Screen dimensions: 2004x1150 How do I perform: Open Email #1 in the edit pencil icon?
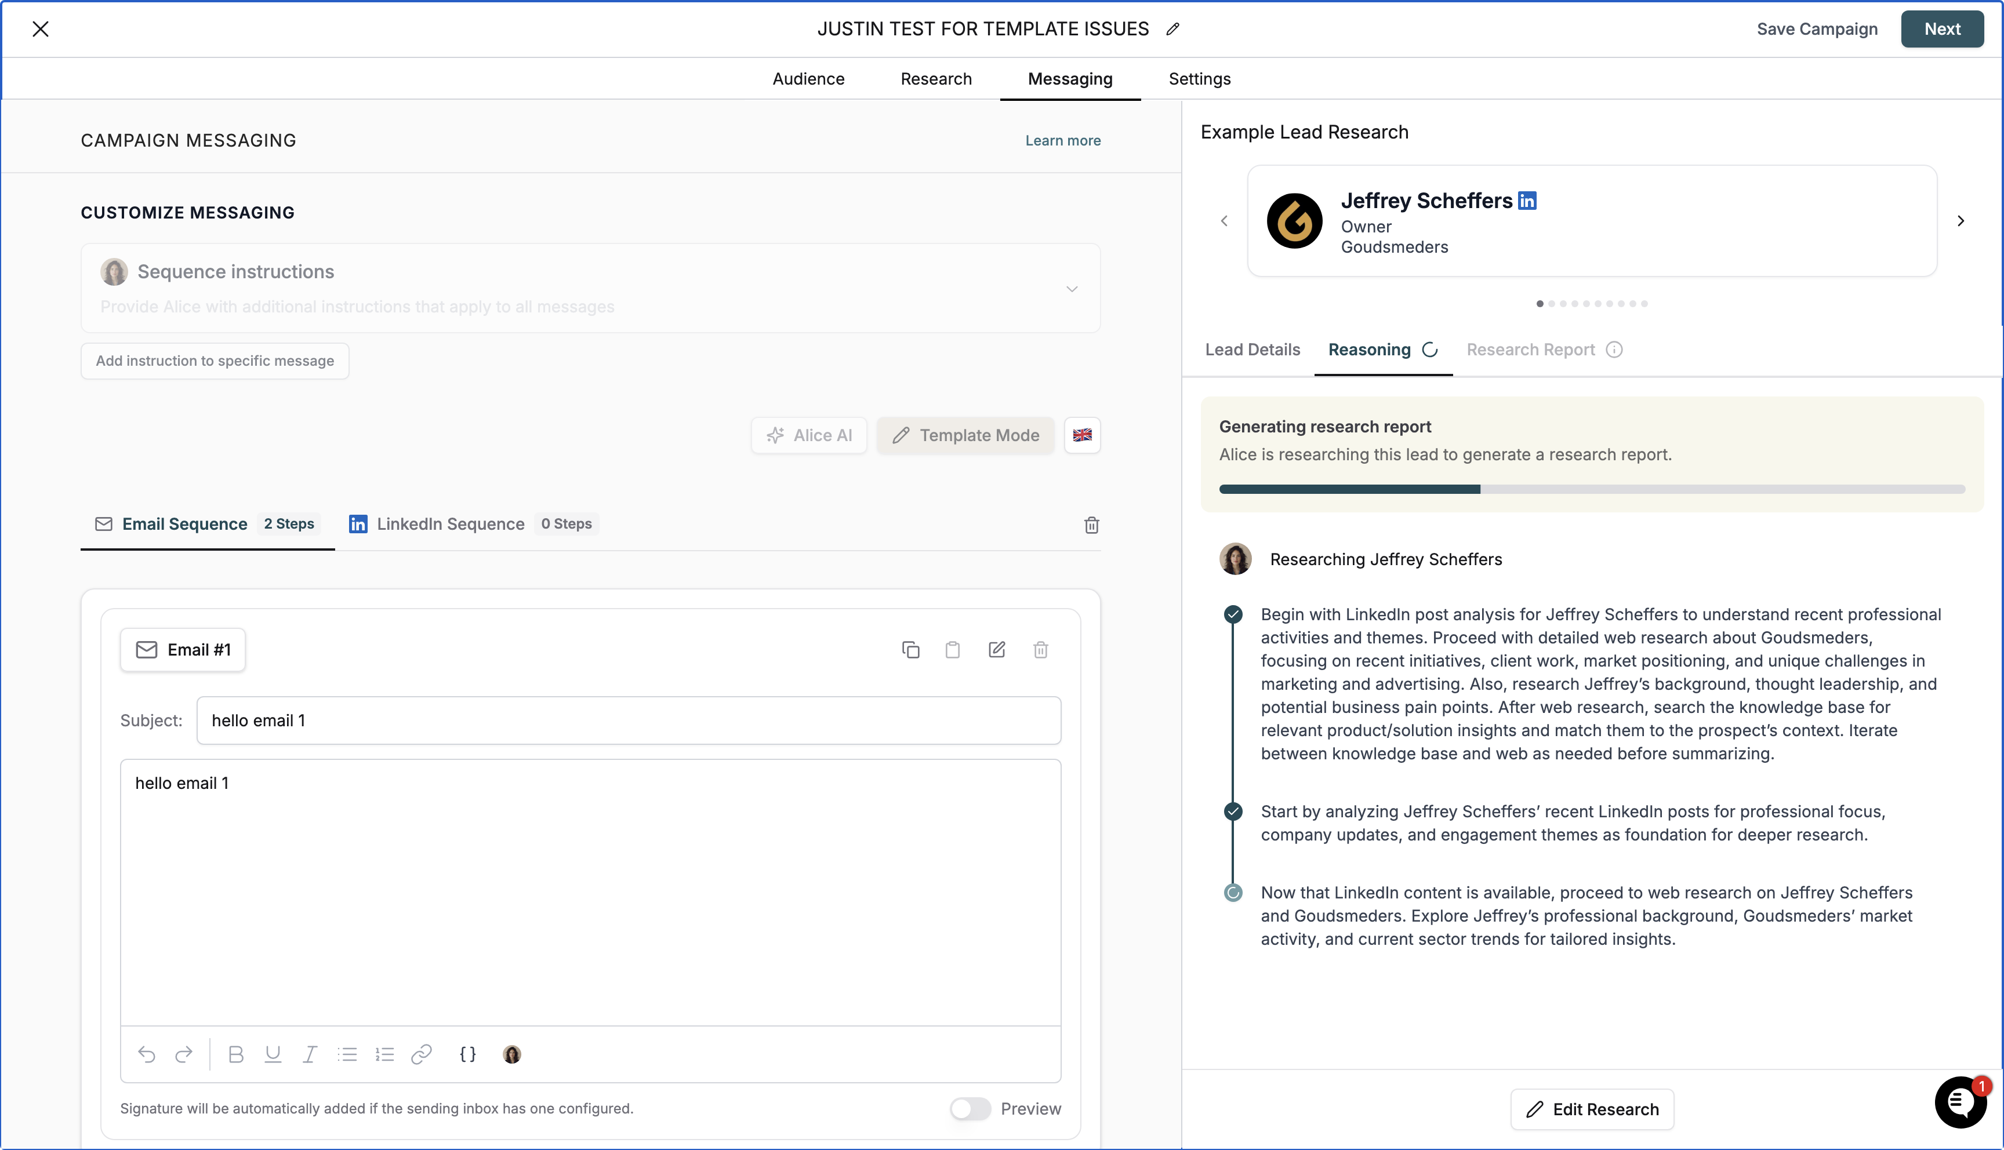(x=996, y=649)
